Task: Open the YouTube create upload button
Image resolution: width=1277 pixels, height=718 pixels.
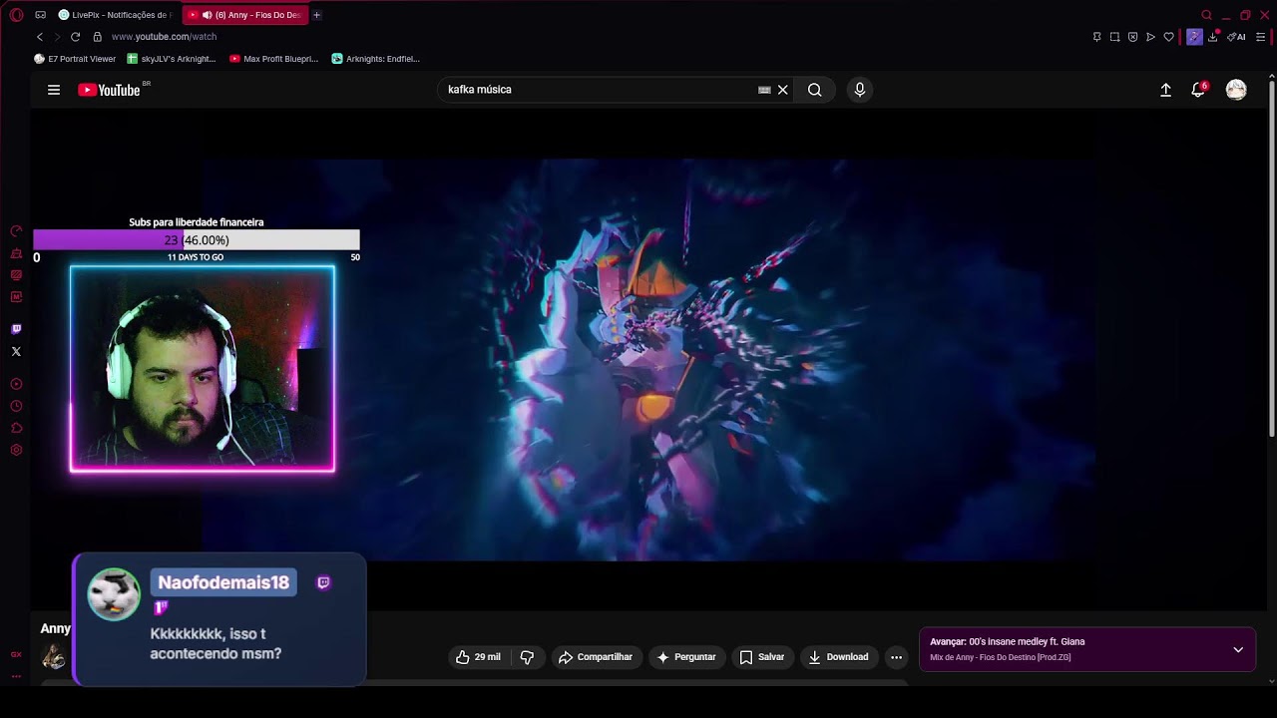Action: tap(1165, 90)
